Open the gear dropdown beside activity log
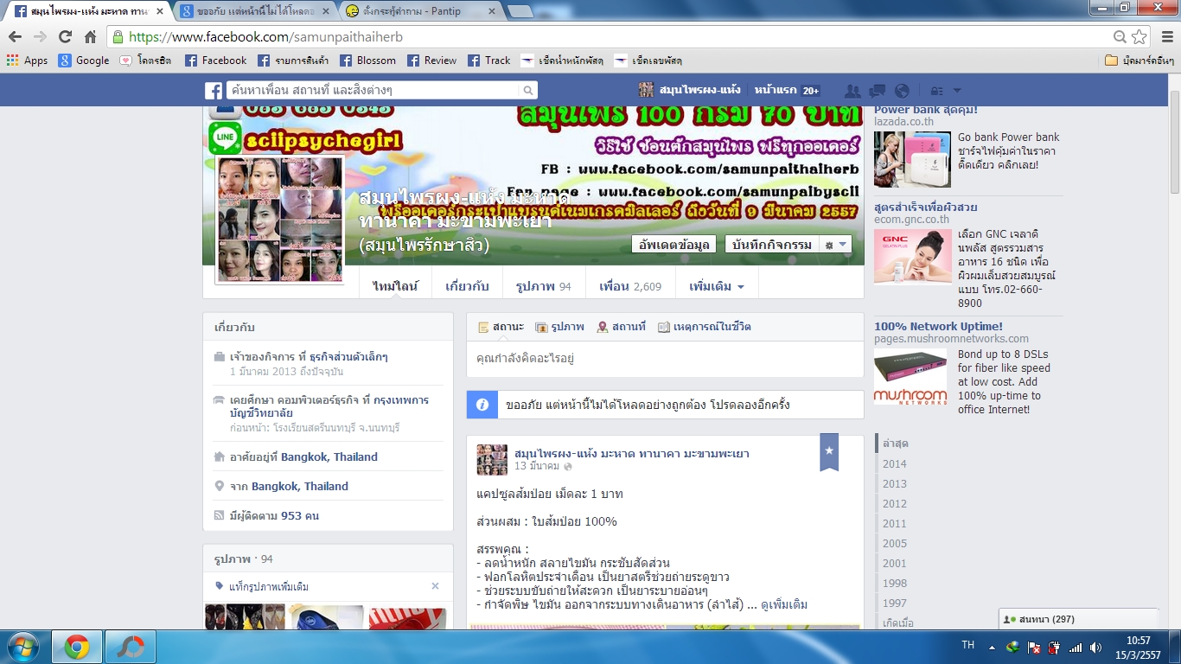1181x664 pixels. point(835,245)
